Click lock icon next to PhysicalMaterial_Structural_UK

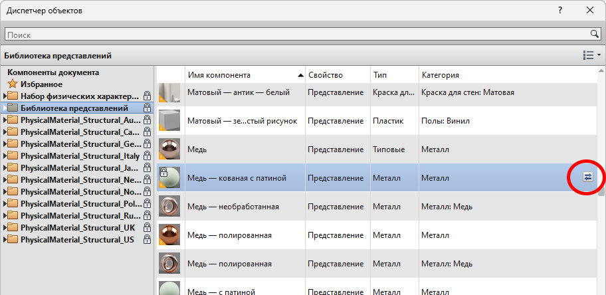pos(147,227)
